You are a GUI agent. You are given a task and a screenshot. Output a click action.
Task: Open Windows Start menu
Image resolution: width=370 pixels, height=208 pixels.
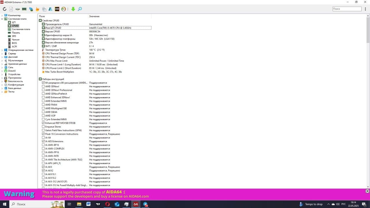click(4, 204)
